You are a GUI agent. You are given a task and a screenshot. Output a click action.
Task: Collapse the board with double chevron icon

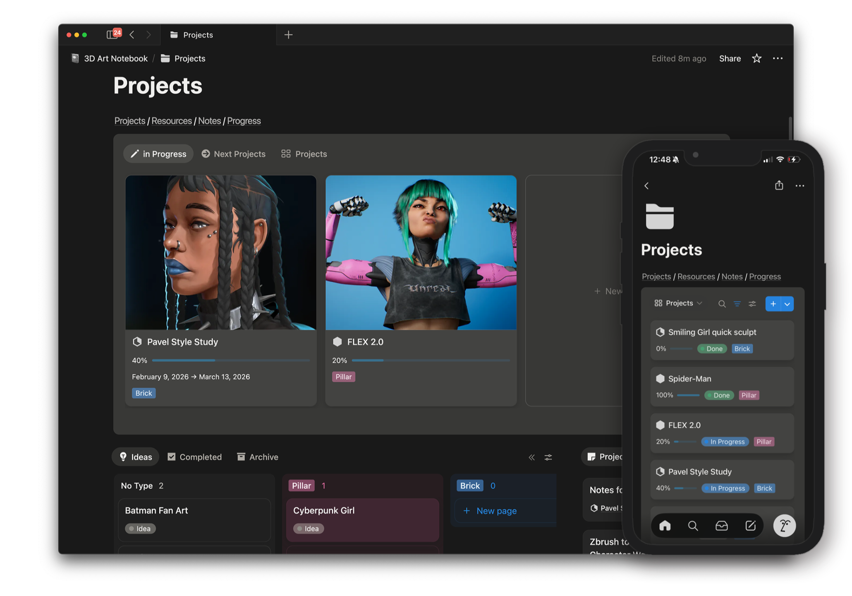(531, 457)
